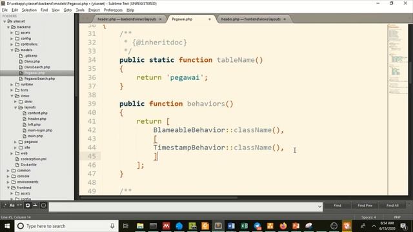
Task: Click the site folder icon
Action: [21, 148]
